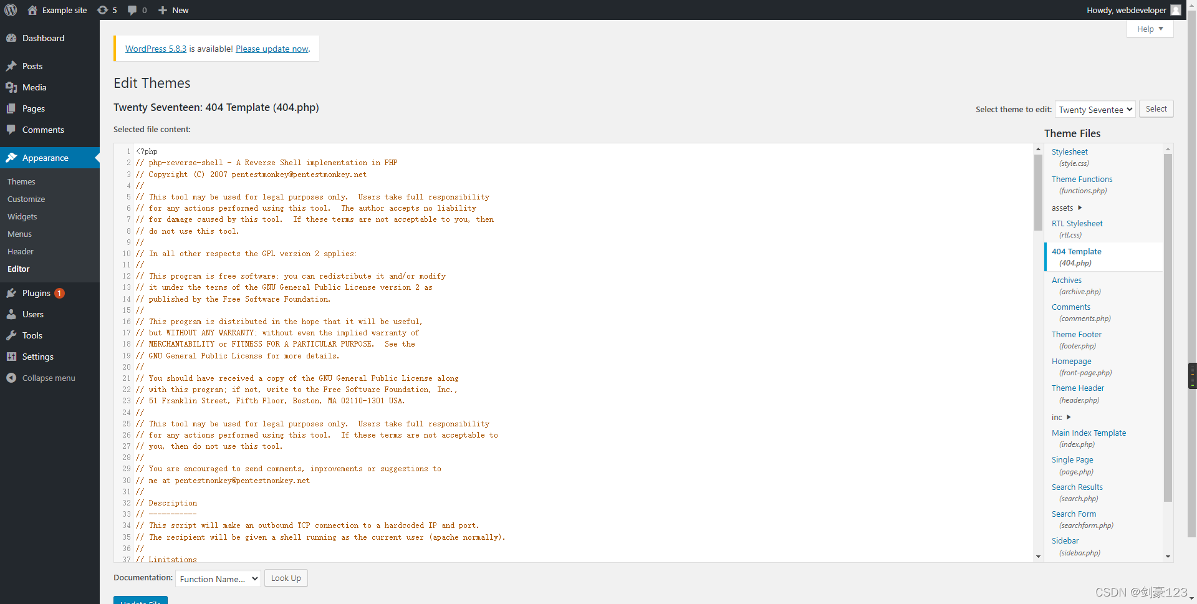Click the updates icon showing 5
The height and width of the screenshot is (604, 1197).
click(x=103, y=10)
